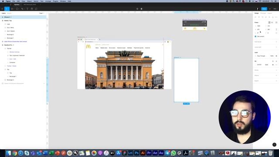Switch to the Assets tab
Image resolution: width=279 pixels, height=157 pixels.
pyautogui.click(x=9, y=13)
